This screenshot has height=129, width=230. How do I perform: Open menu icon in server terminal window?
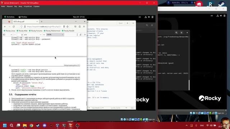click(152, 25)
